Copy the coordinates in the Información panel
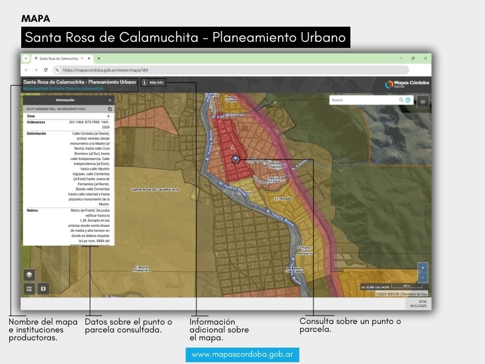Screen dimensions: 485x364 point(110,109)
